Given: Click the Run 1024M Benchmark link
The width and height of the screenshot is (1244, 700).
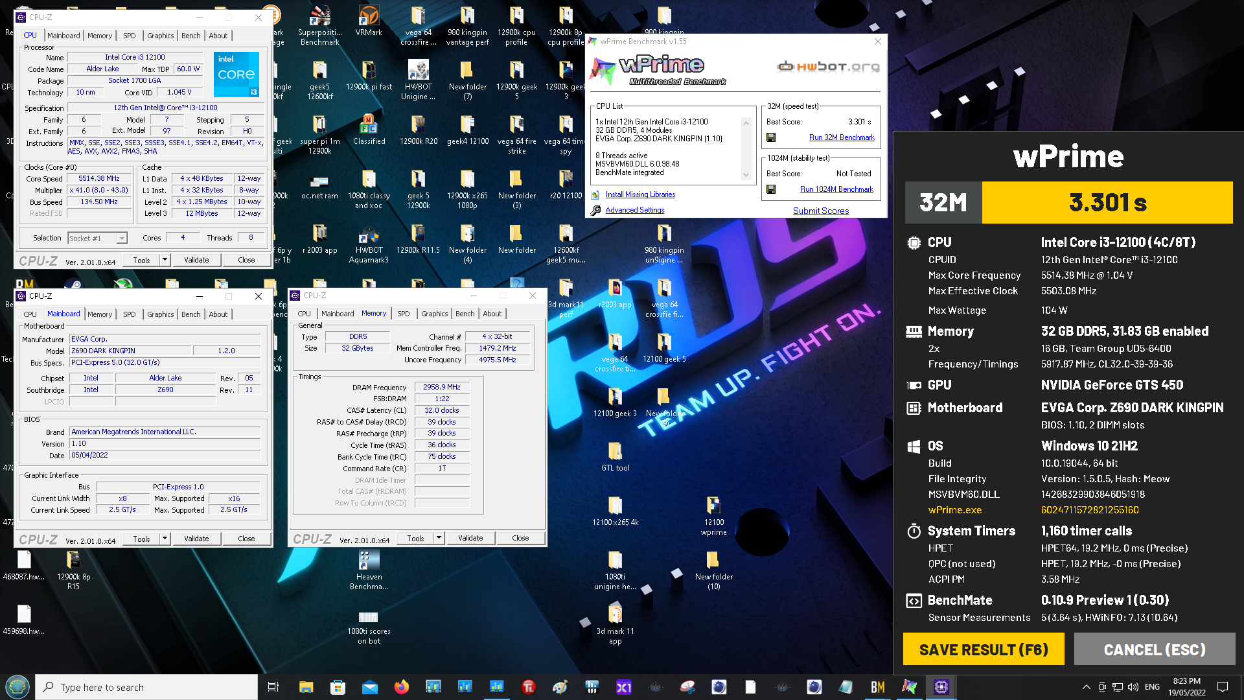Looking at the screenshot, I should point(836,189).
